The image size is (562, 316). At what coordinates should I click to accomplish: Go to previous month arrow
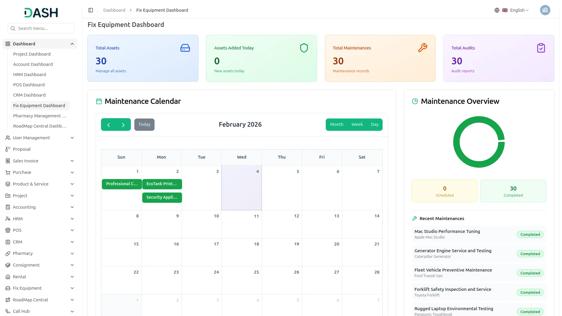point(109,125)
